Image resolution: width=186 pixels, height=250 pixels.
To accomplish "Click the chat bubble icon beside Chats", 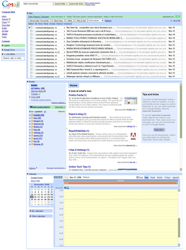I will click(x=8, y=22).
